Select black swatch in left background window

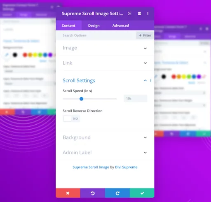[15, 55]
